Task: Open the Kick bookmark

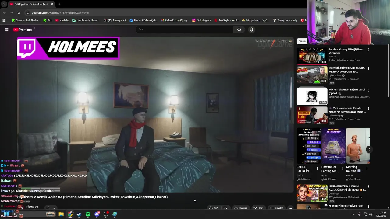Action: (48, 20)
